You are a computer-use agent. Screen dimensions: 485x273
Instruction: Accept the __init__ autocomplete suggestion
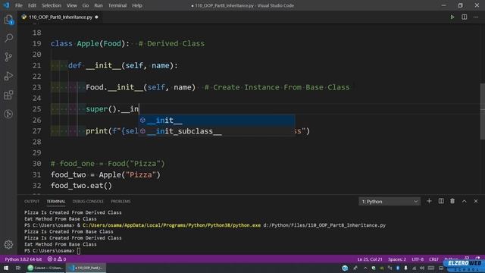click(x=216, y=120)
